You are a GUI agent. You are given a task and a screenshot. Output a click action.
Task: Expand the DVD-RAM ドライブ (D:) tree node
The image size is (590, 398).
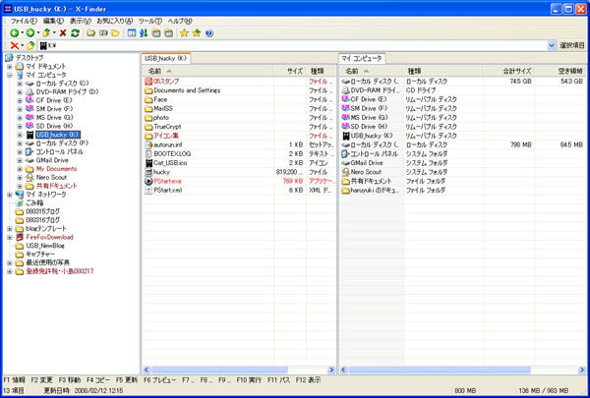pos(20,91)
